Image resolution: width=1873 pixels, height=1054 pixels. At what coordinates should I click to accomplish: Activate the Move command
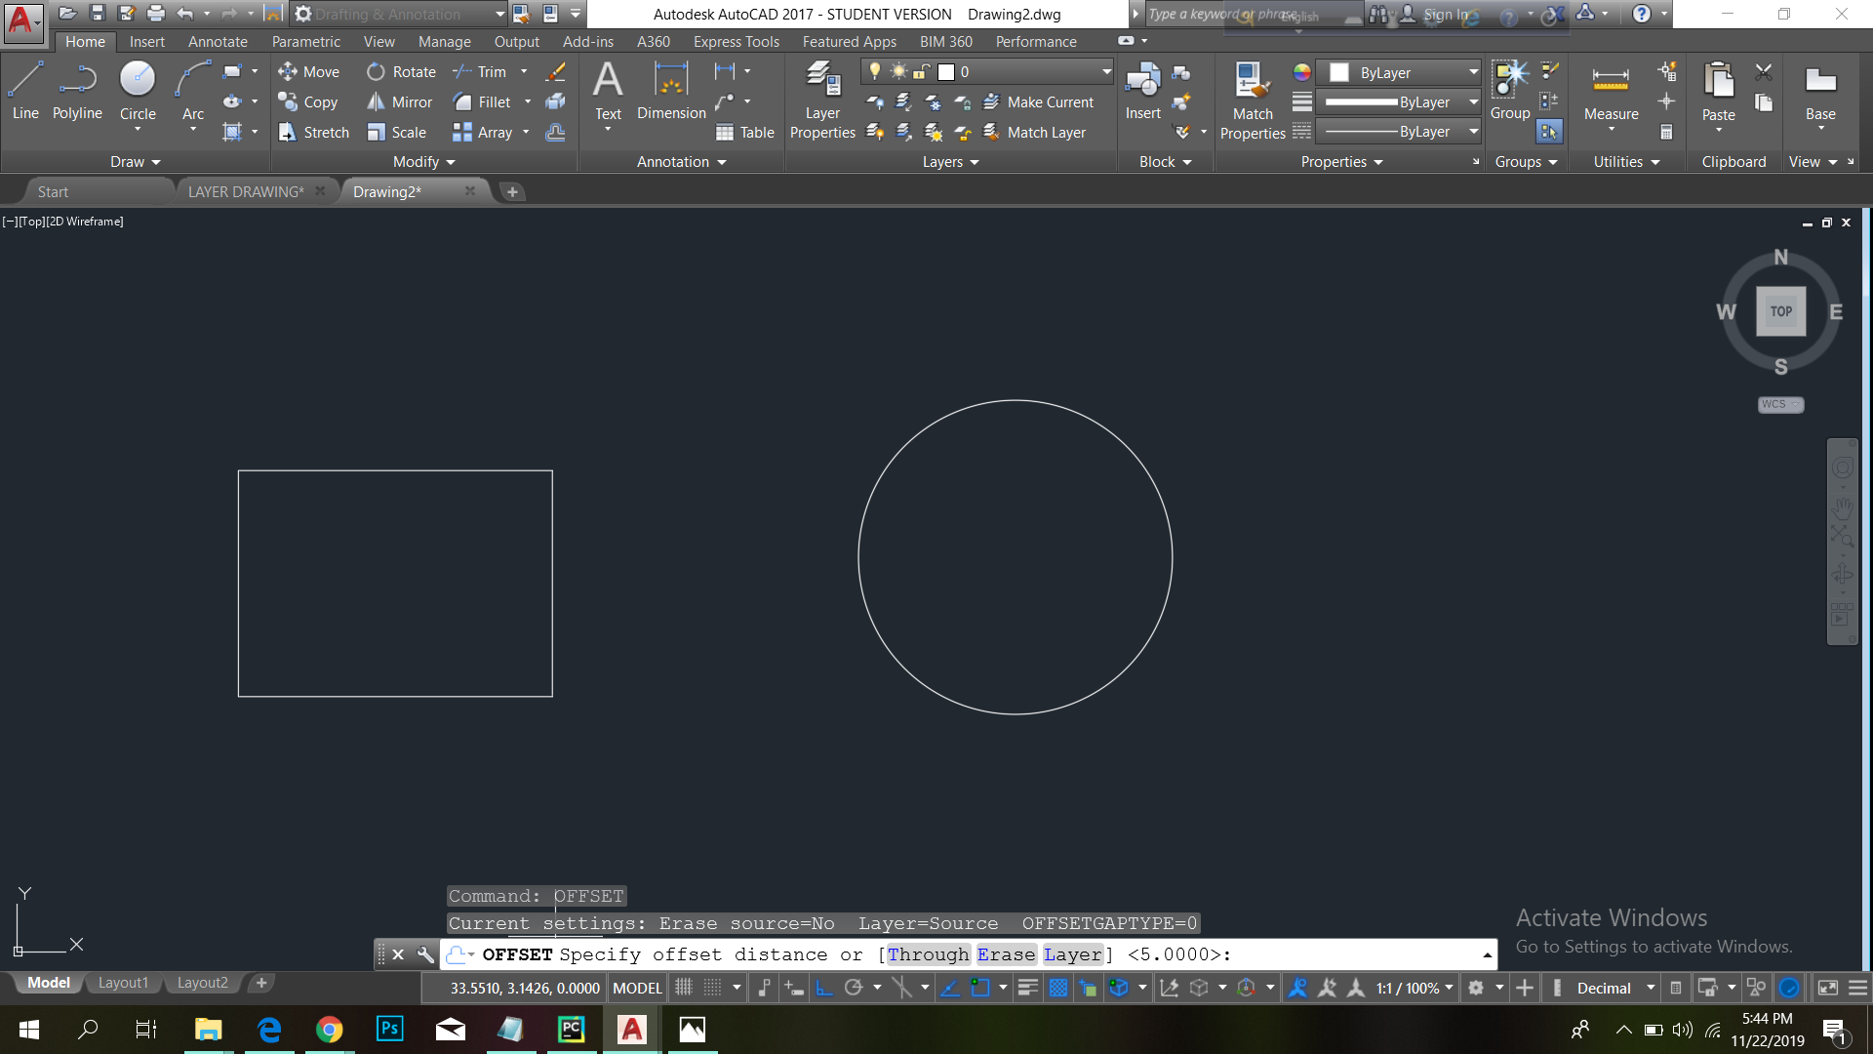308,71
